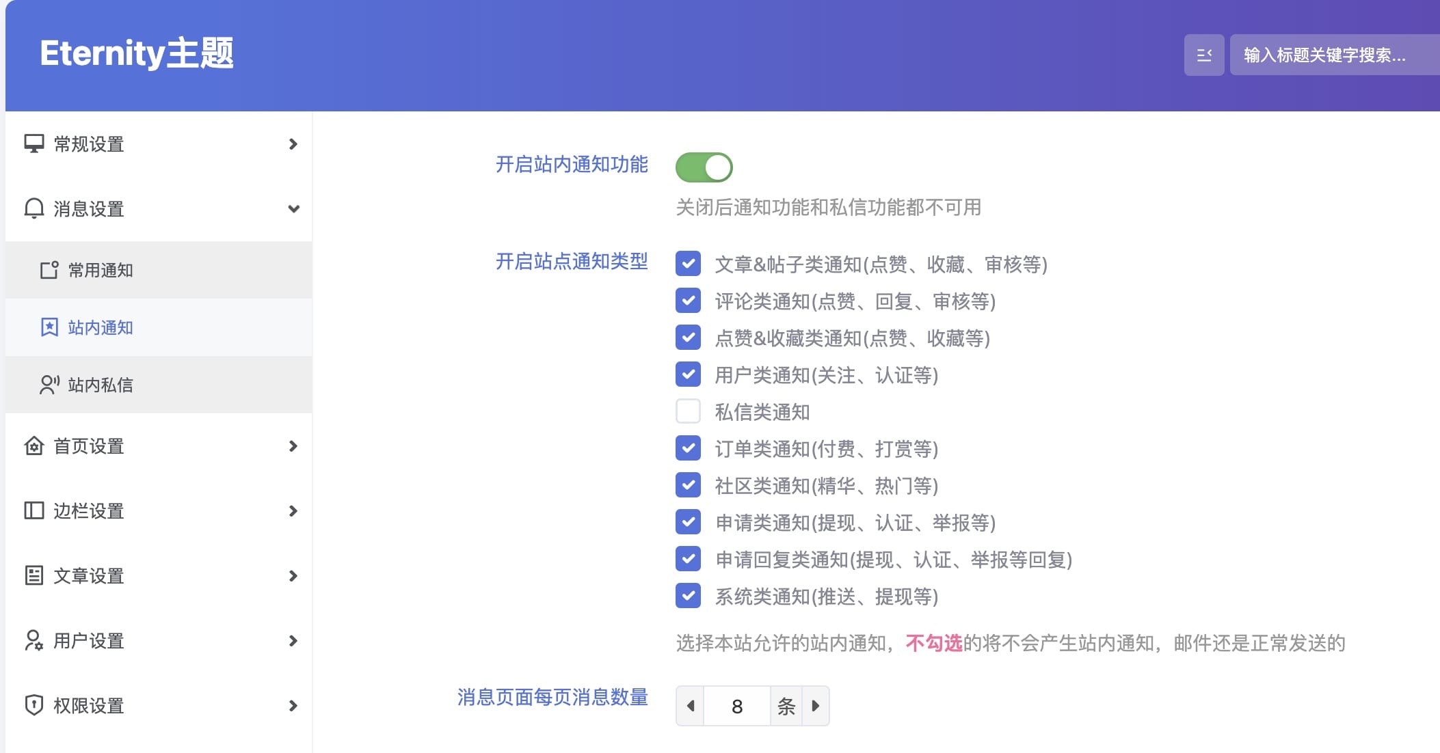The height and width of the screenshot is (753, 1440).
Task: Focus the title keyword search field
Action: (1333, 55)
